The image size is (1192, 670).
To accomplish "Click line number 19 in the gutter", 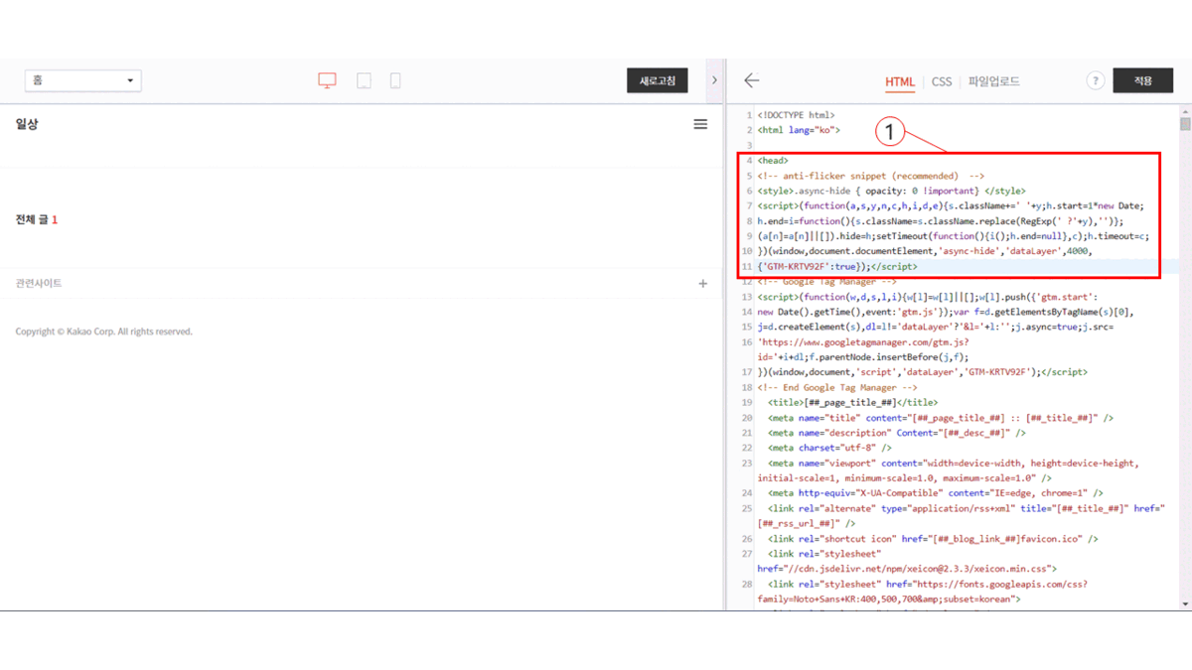I will coord(746,402).
